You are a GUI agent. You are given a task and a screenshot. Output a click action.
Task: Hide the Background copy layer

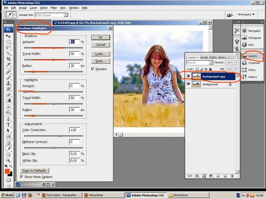click(x=189, y=76)
